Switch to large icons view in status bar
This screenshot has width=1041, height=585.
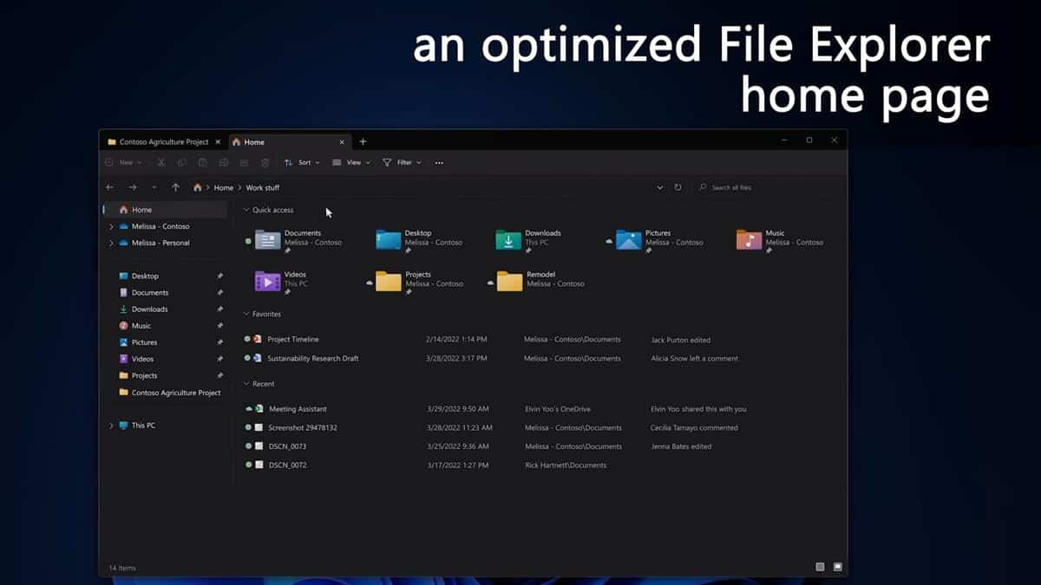837,567
